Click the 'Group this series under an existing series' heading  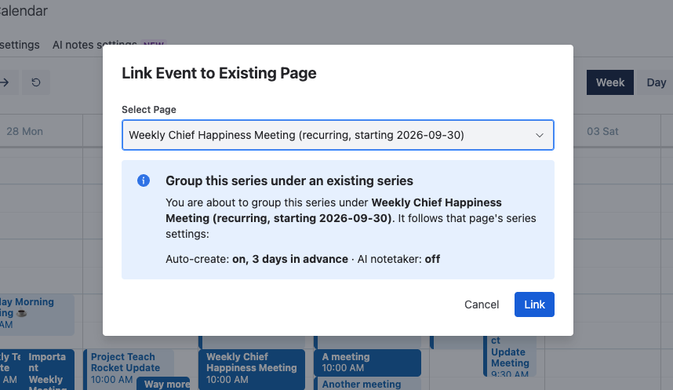(x=289, y=180)
